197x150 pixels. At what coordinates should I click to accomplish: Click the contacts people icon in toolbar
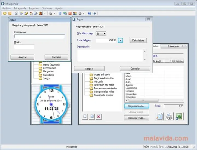[75, 13]
